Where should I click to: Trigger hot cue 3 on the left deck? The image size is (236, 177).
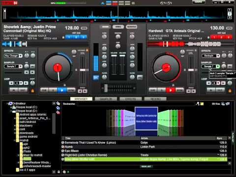click(83, 37)
